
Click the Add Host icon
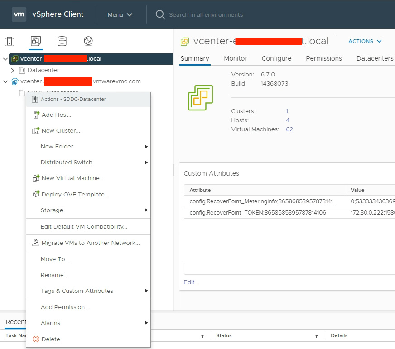36,115
